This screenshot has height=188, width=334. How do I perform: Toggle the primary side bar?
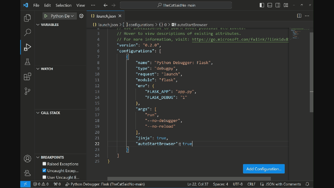[262, 5]
